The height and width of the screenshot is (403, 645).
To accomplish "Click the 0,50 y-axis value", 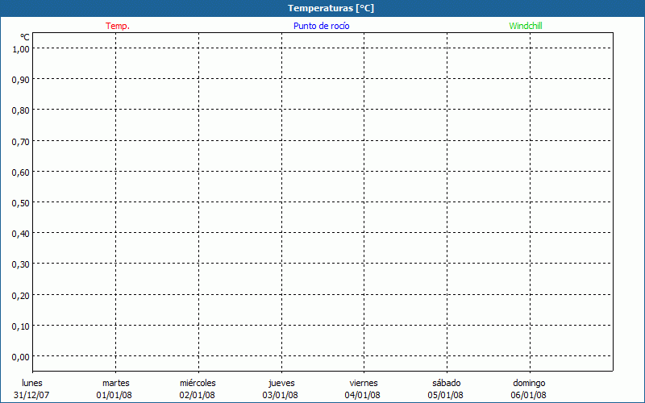I will pyautogui.click(x=21, y=202).
